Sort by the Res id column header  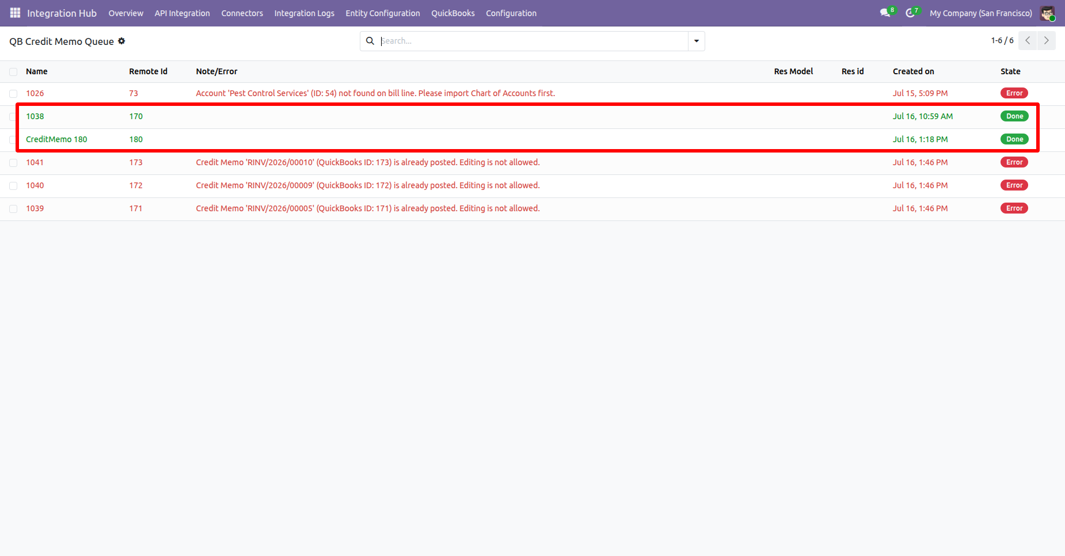(x=853, y=71)
